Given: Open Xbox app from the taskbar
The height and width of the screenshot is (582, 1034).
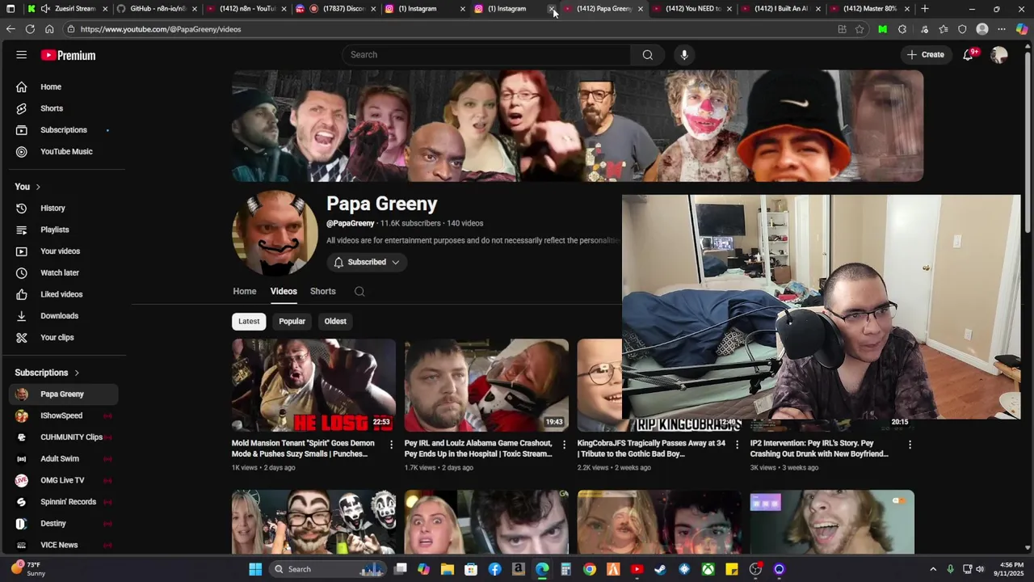Looking at the screenshot, I should click(x=708, y=569).
